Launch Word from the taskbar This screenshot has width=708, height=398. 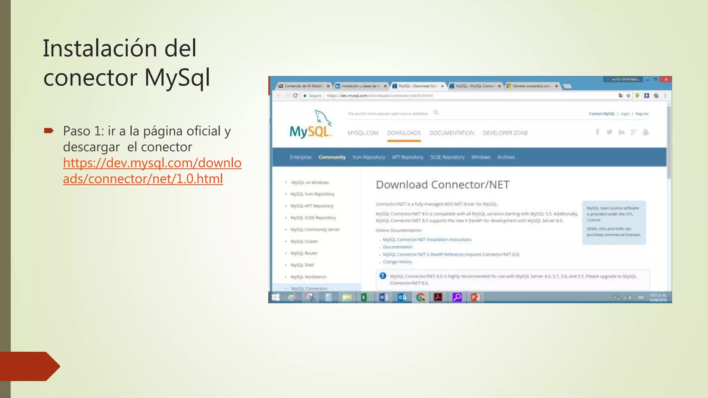383,297
